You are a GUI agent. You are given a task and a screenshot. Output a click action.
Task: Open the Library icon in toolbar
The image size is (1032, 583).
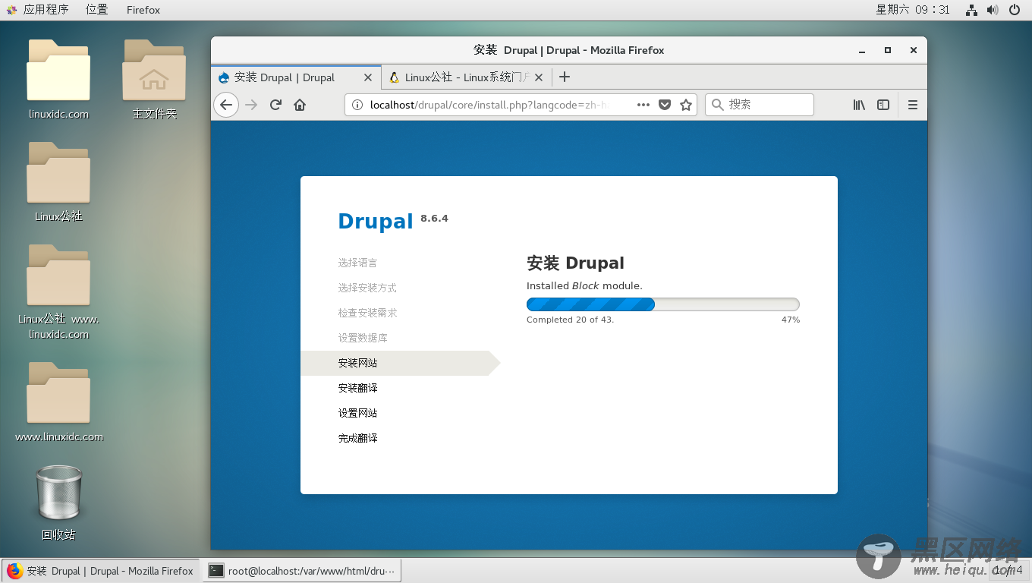[859, 105]
